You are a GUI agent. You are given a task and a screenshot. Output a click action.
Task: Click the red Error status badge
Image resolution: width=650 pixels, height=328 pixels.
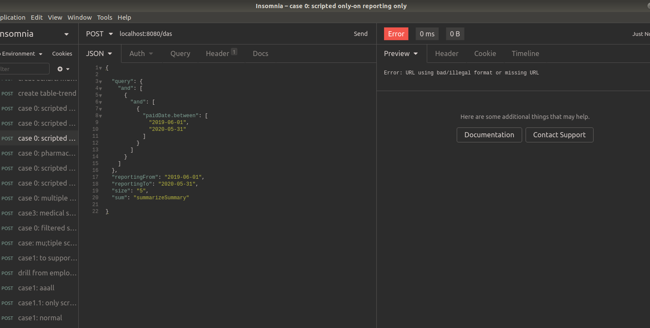click(396, 33)
